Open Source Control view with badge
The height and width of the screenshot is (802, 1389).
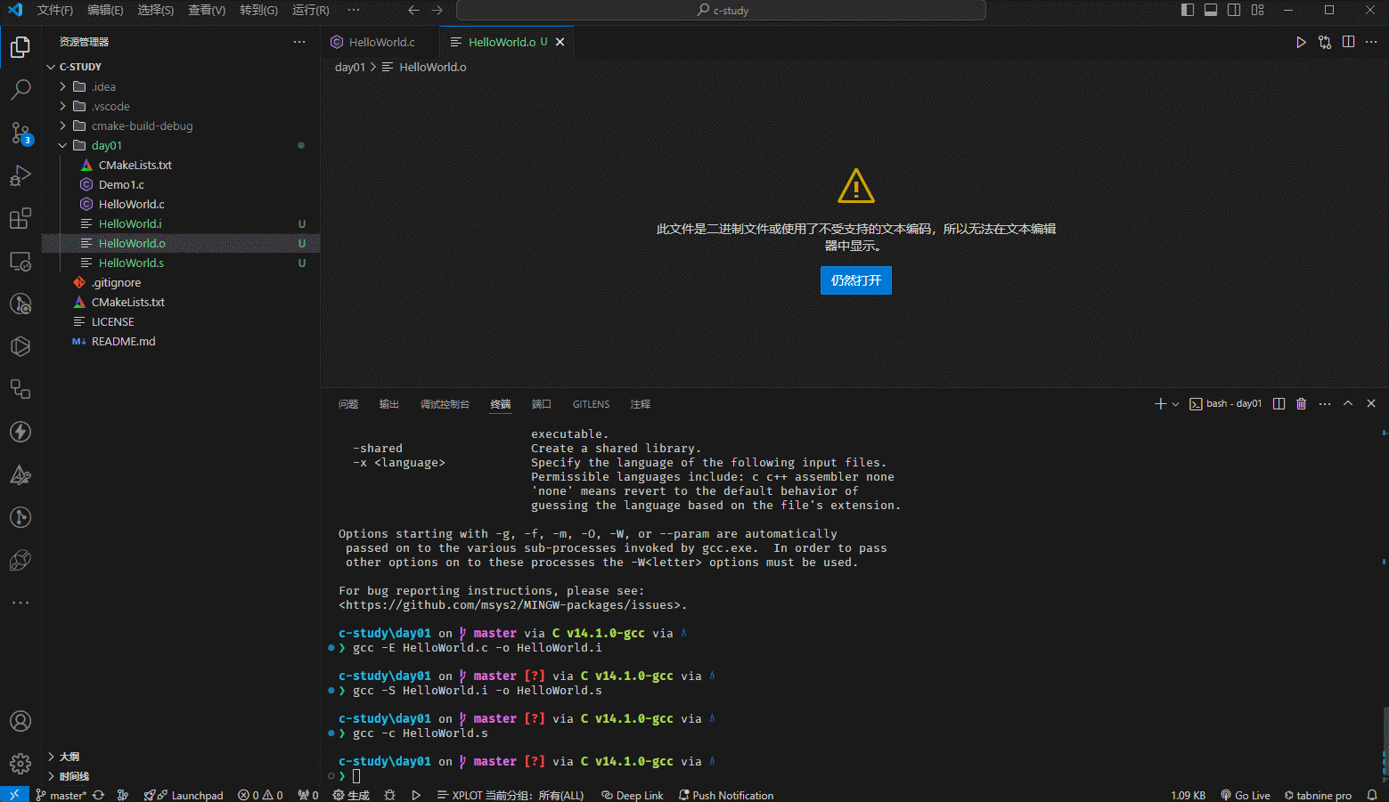pos(20,133)
